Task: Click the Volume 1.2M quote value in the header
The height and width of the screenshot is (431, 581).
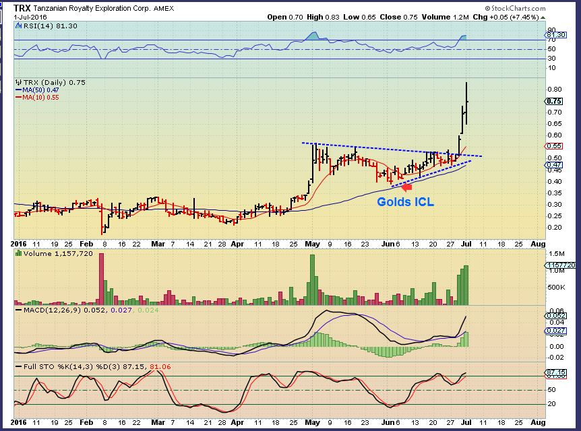Action: [445, 17]
